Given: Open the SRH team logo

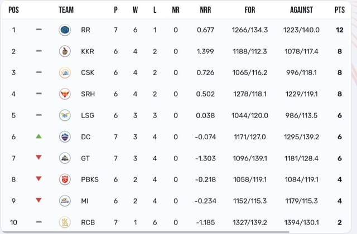Looking at the screenshot, I should pyautogui.click(x=65, y=94).
